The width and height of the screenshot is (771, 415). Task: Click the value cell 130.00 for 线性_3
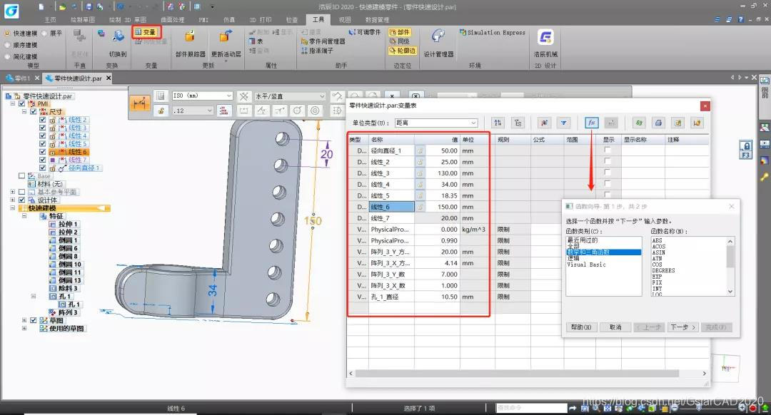point(443,173)
